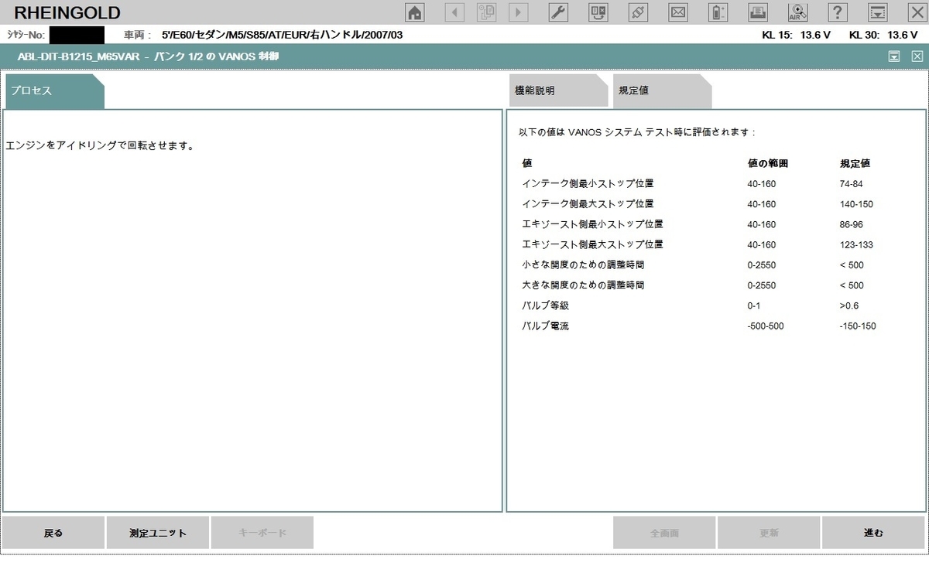
Task: Click the 値の範囲 column header
Action: click(768, 164)
